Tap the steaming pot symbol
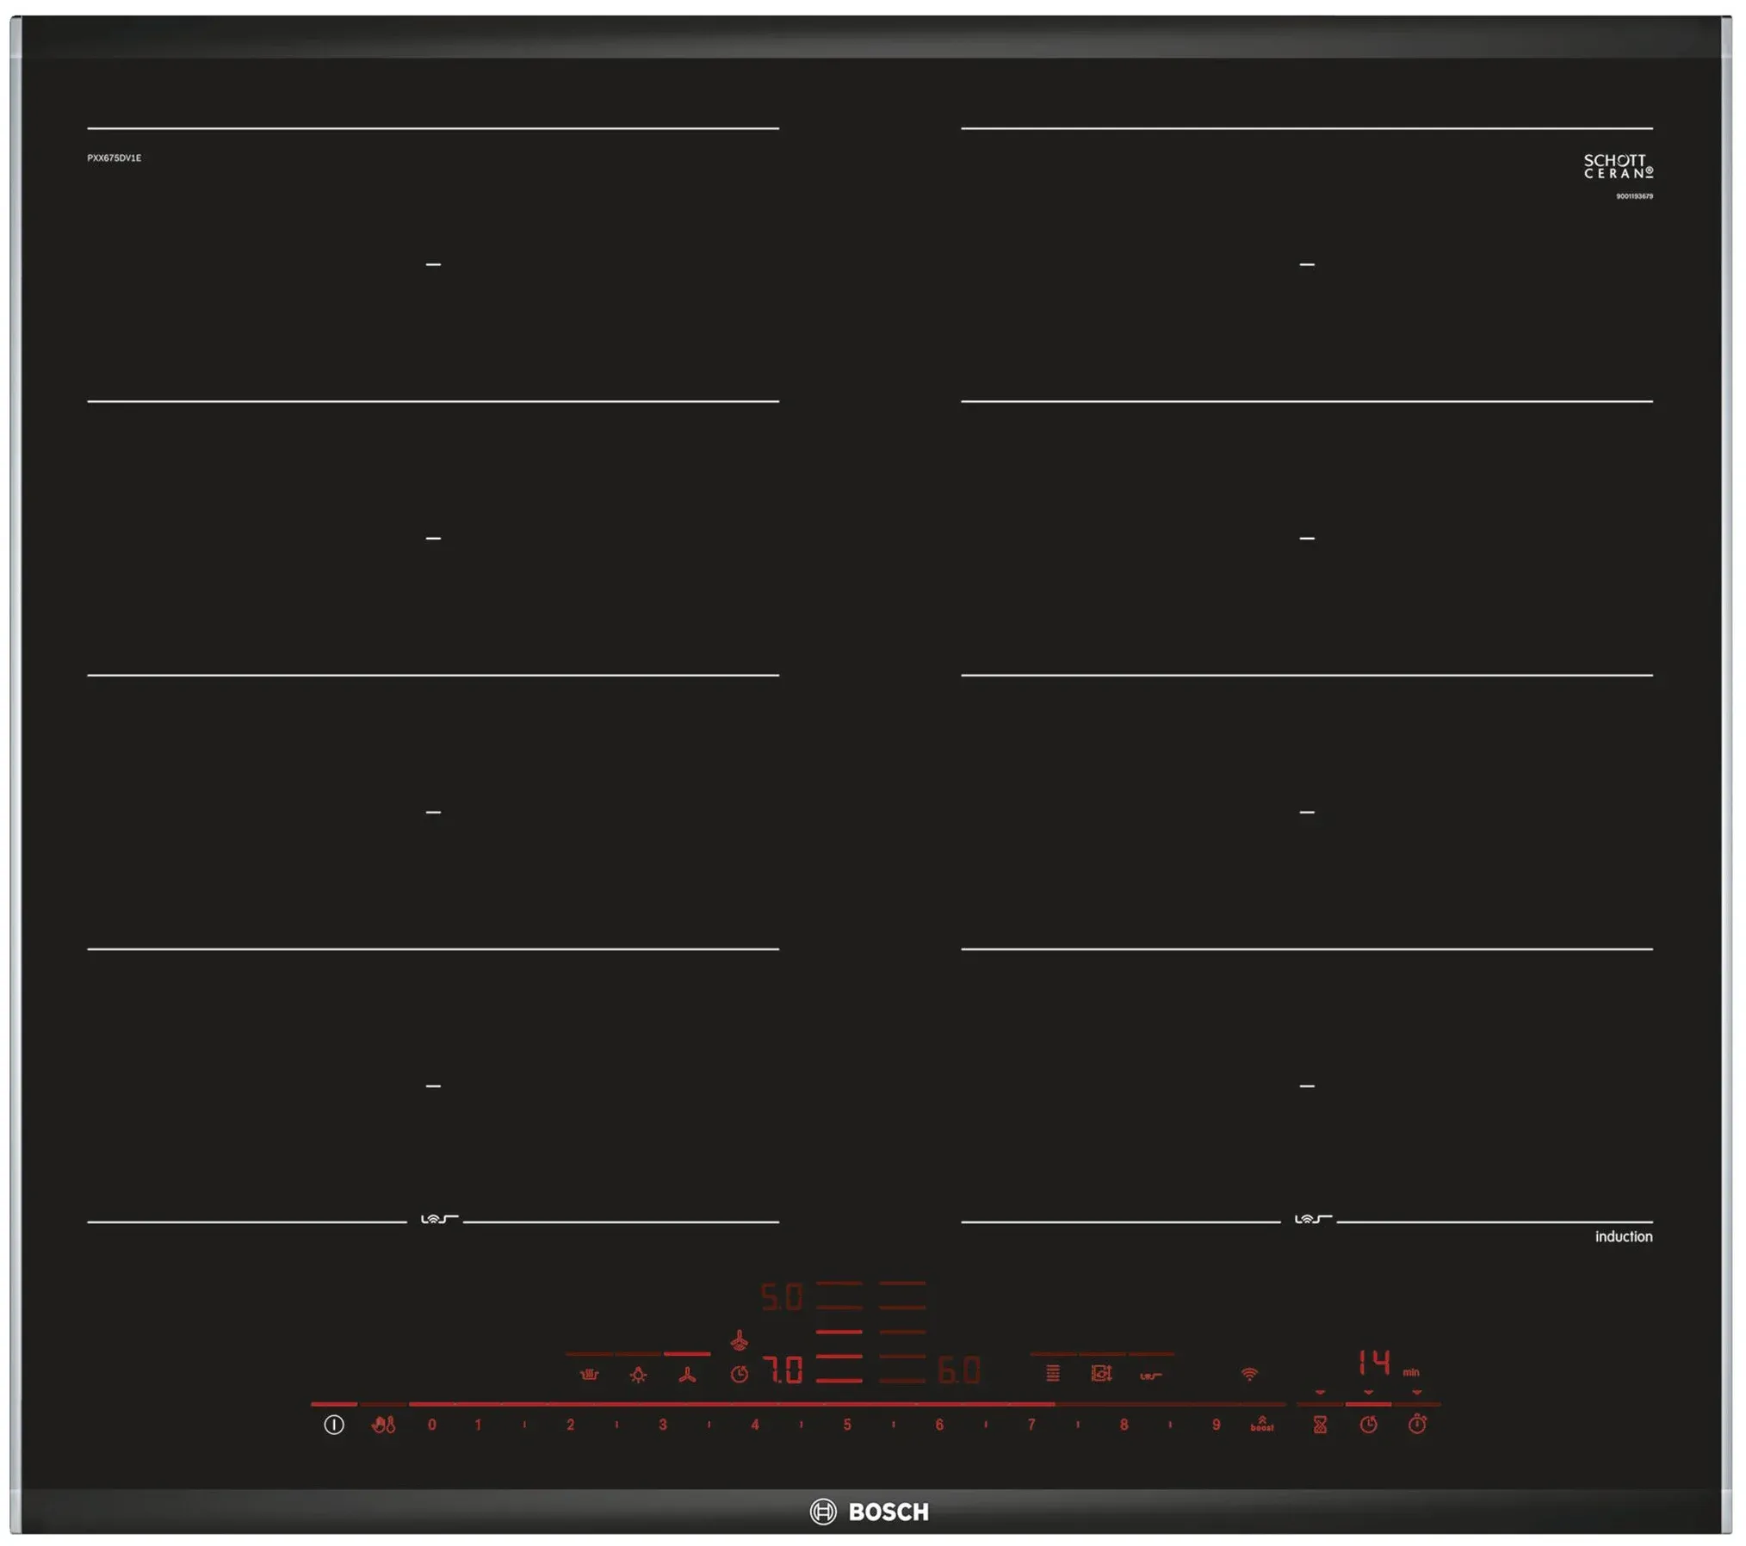The image size is (1746, 1546). (x=589, y=1374)
